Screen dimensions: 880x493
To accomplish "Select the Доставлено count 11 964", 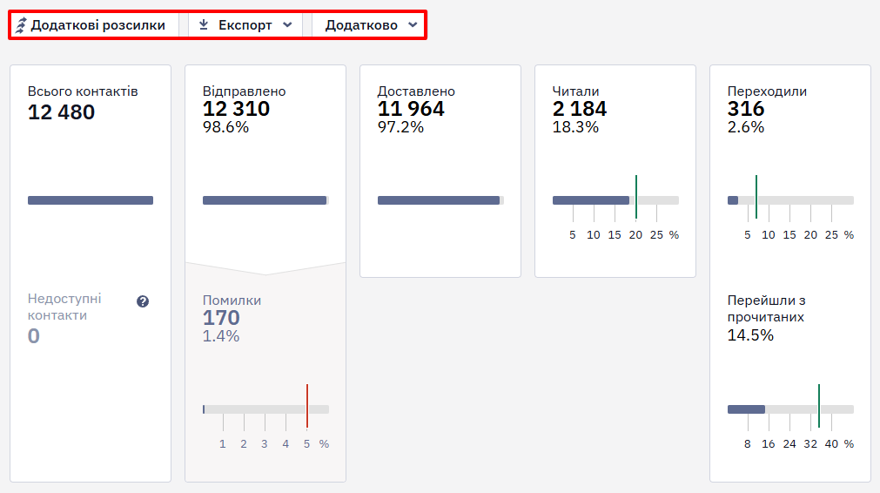I will pos(411,109).
